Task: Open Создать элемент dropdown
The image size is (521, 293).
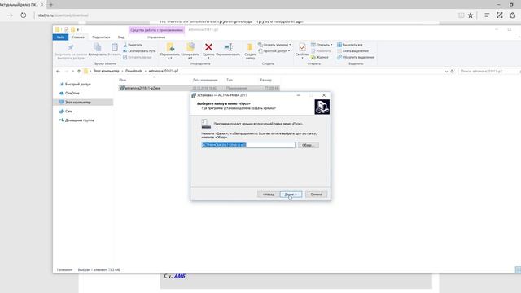Action: click(x=274, y=45)
